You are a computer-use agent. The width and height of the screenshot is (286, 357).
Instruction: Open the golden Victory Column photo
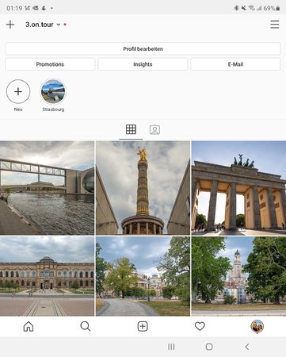143,188
